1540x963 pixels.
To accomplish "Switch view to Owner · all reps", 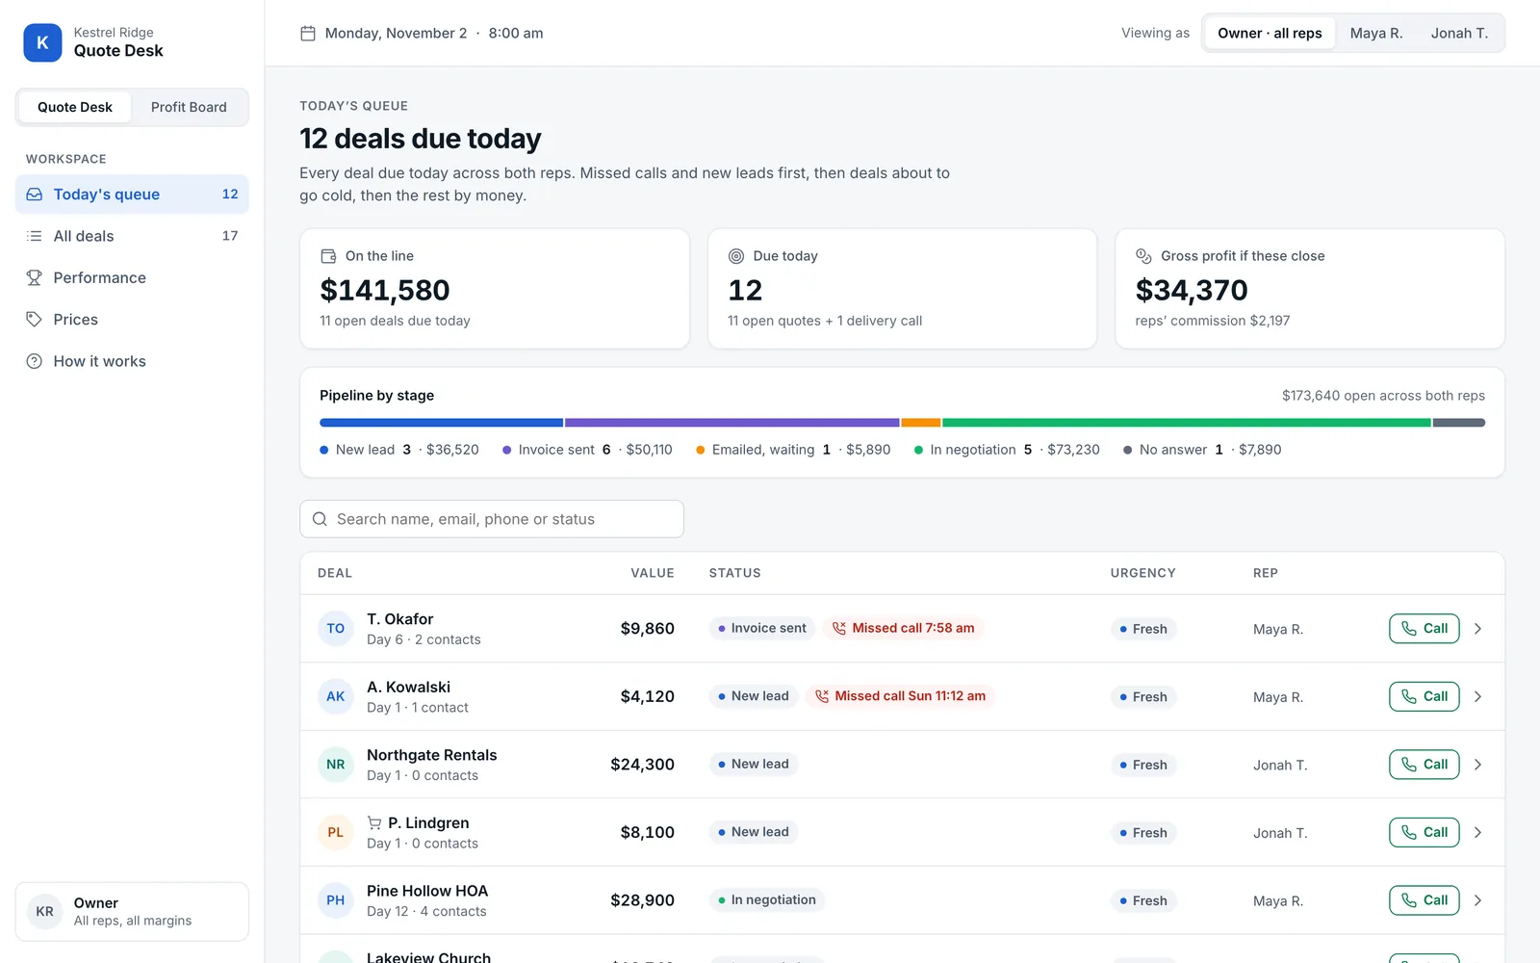I will click(x=1270, y=34).
